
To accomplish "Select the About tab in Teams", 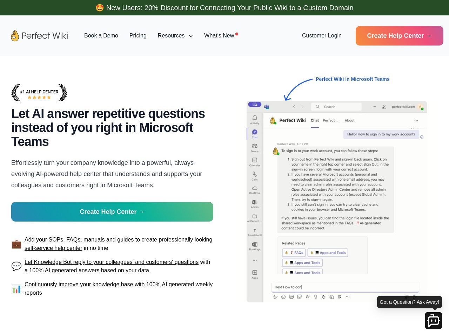I will [x=349, y=120].
